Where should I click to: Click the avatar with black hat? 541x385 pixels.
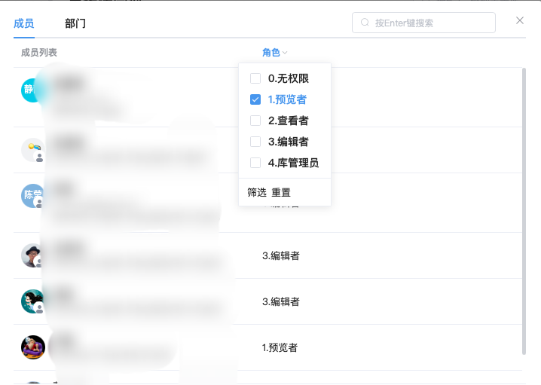(x=32, y=255)
